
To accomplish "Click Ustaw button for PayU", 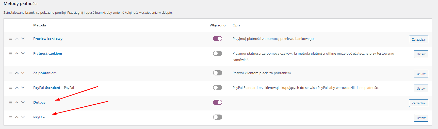I will pyautogui.click(x=421, y=118).
